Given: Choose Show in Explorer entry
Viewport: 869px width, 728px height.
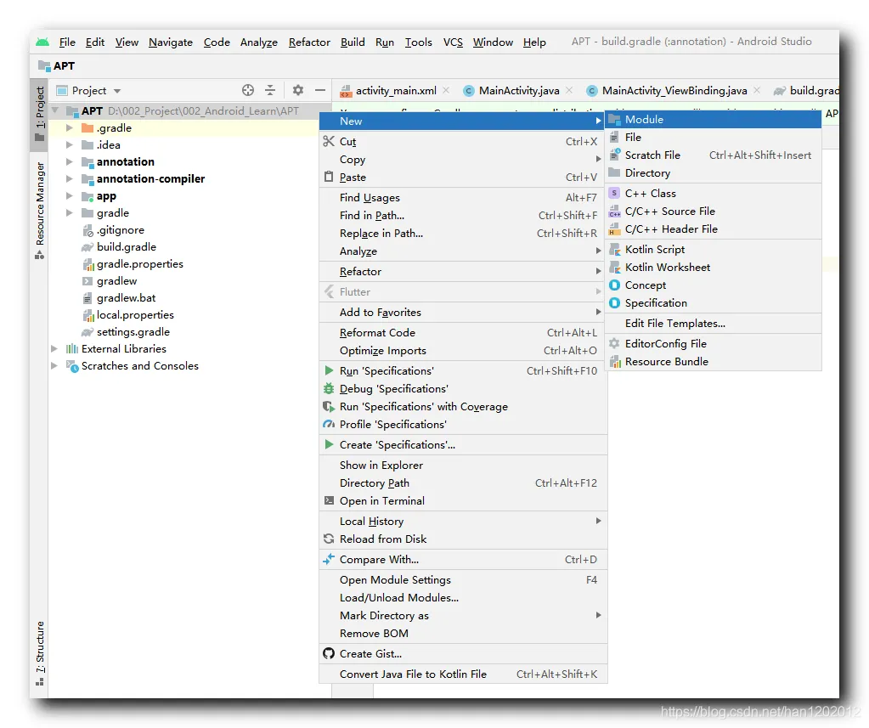Looking at the screenshot, I should [463, 465].
